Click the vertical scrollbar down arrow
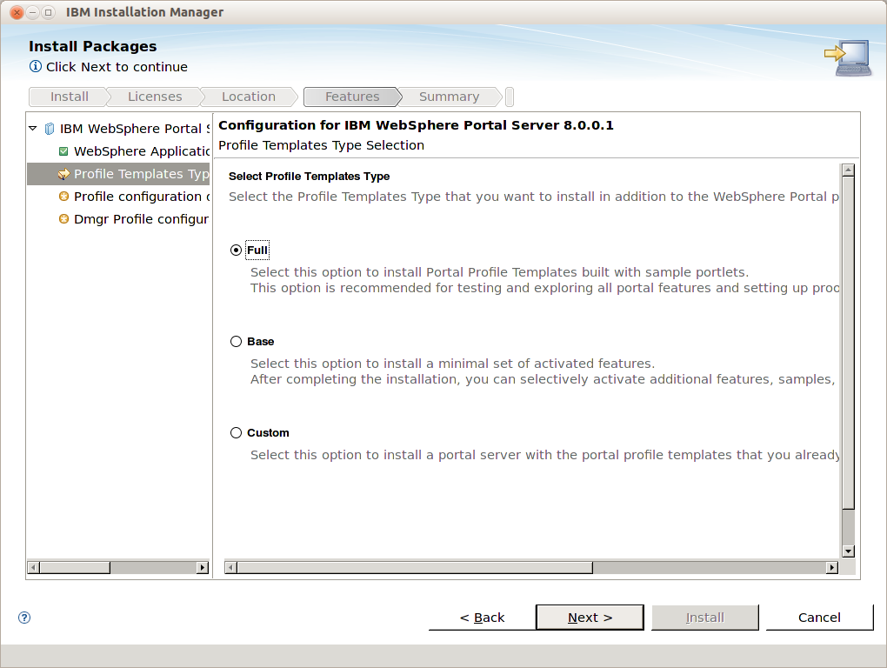The image size is (887, 668). [848, 551]
